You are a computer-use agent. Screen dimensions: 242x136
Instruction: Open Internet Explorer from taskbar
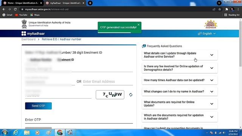[16, 133]
